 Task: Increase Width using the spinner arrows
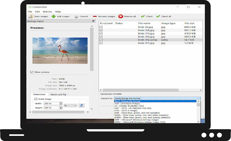pos(61,103)
